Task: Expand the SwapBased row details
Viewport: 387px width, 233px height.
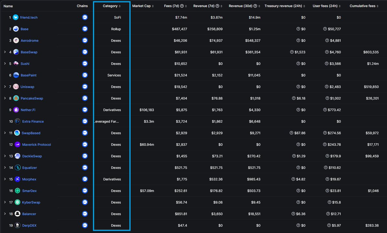Action: (5, 133)
